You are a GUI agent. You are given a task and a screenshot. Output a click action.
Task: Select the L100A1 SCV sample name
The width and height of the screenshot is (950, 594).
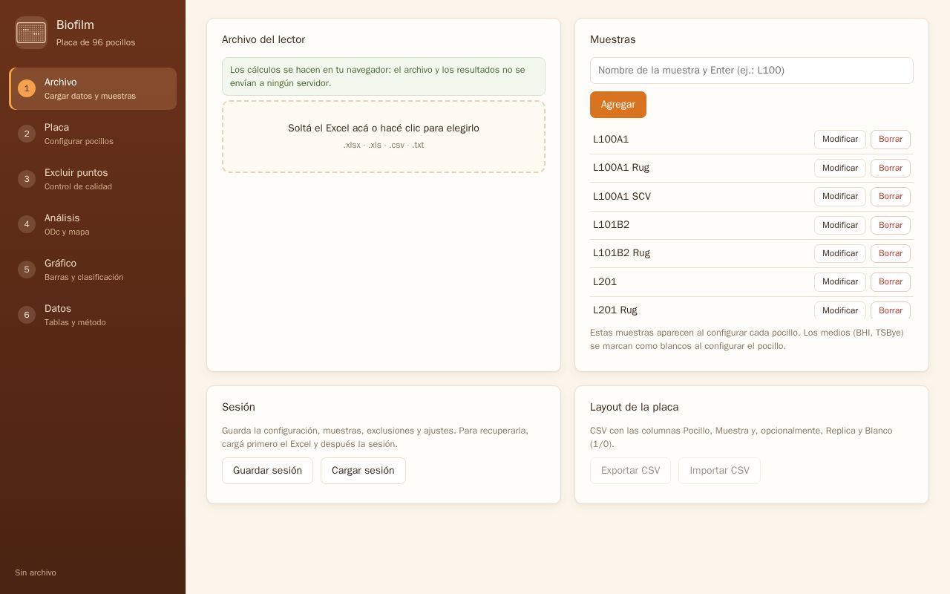pos(622,197)
